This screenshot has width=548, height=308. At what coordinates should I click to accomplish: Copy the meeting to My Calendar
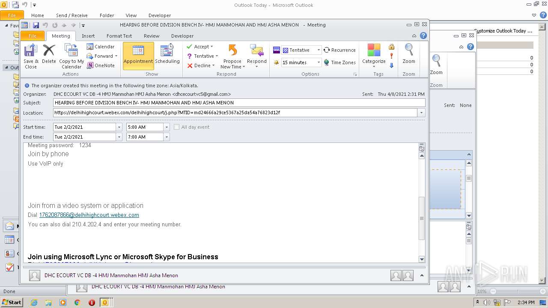(x=71, y=56)
